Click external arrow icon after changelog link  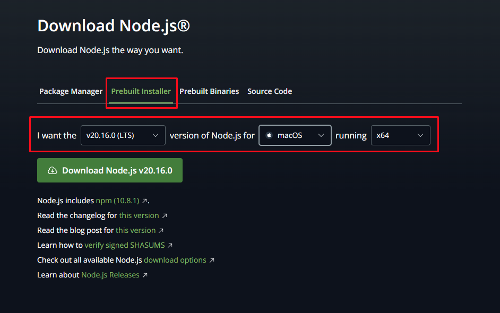165,216
